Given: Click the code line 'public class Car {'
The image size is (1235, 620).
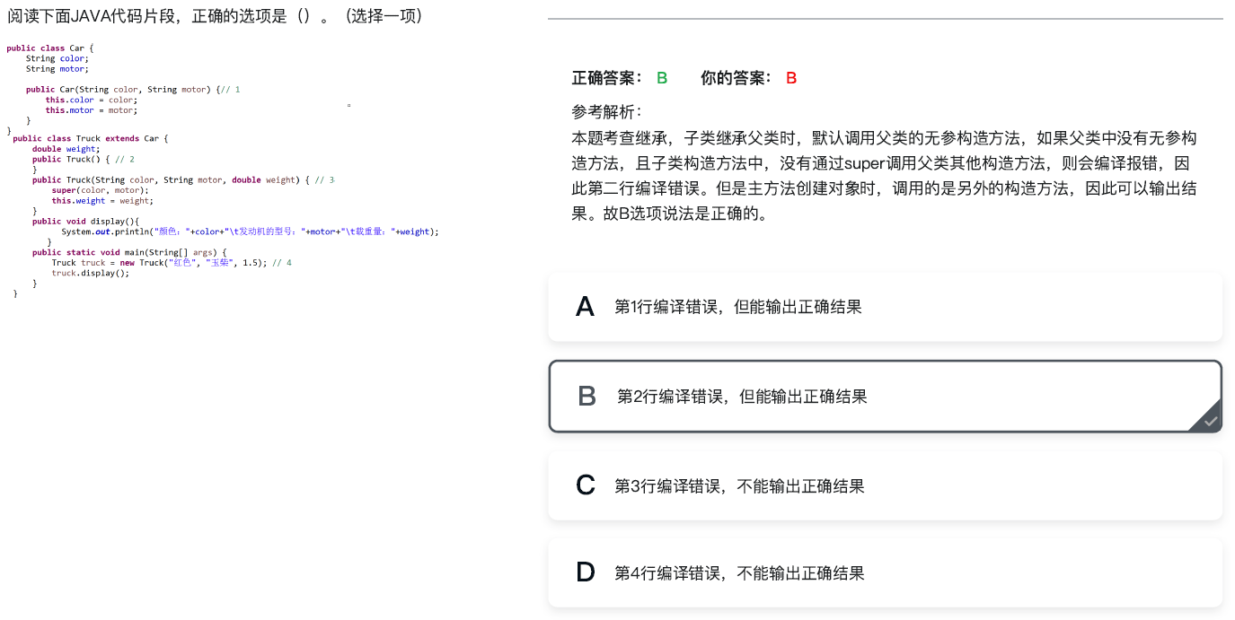Looking at the screenshot, I should click(x=49, y=48).
